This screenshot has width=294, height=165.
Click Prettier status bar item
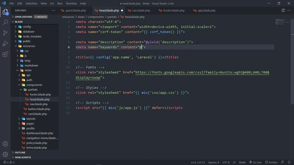[271, 162]
